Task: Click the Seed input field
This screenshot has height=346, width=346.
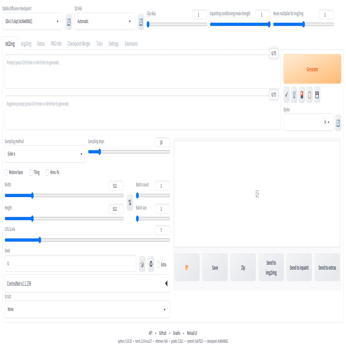Action: [x=71, y=264]
